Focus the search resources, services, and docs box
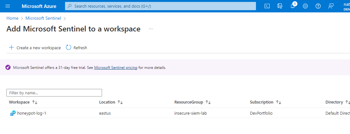This screenshot has width=350, height=134. [x=160, y=6]
